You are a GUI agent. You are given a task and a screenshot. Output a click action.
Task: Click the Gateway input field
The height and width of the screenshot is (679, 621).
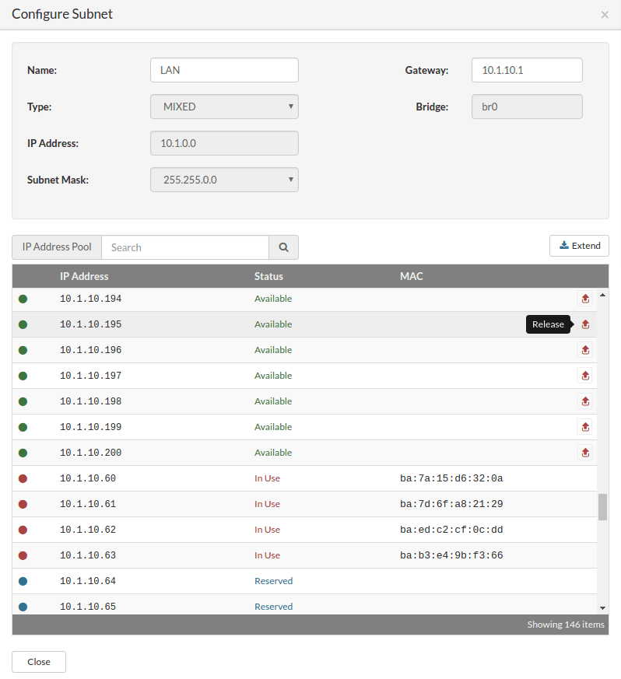(x=527, y=70)
